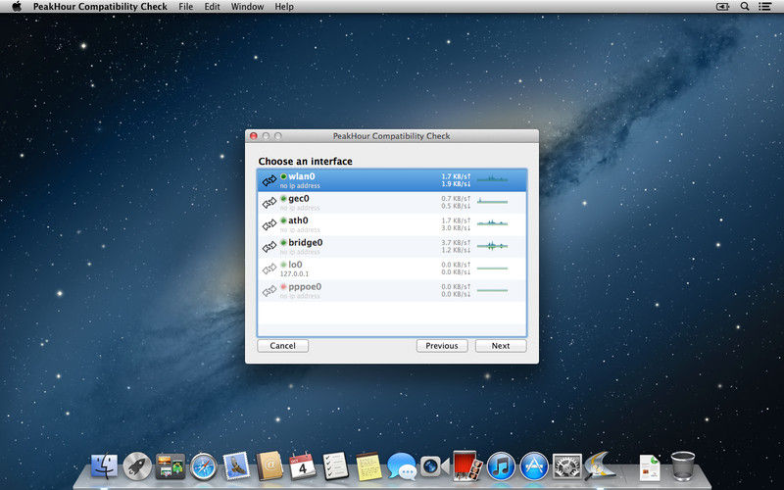Open Notes from the Dock
The width and height of the screenshot is (784, 490).
click(368, 466)
